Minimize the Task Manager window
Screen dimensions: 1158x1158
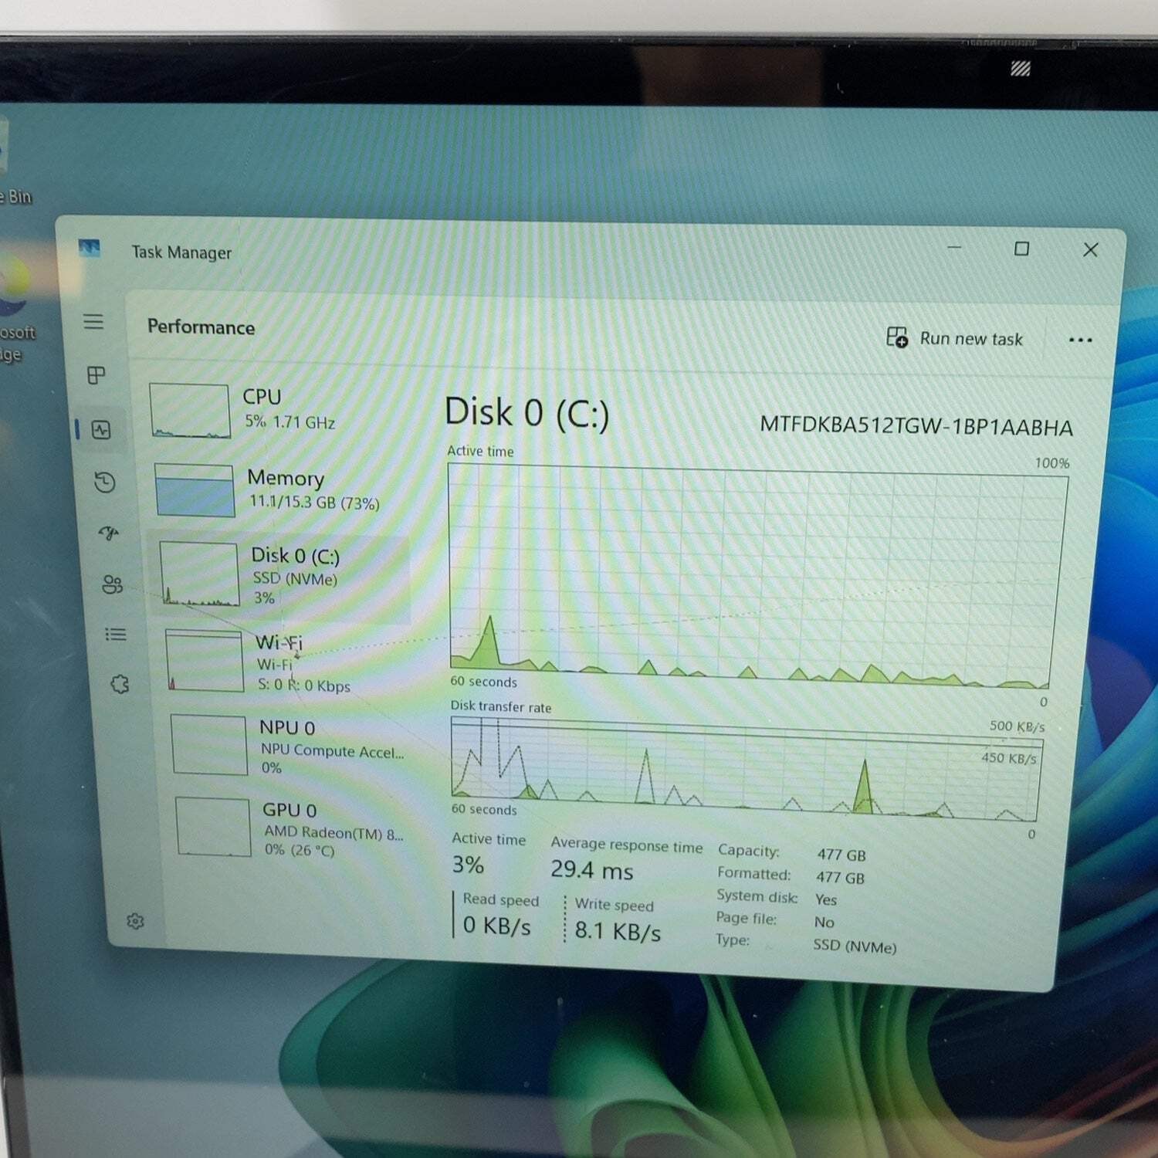tap(954, 247)
